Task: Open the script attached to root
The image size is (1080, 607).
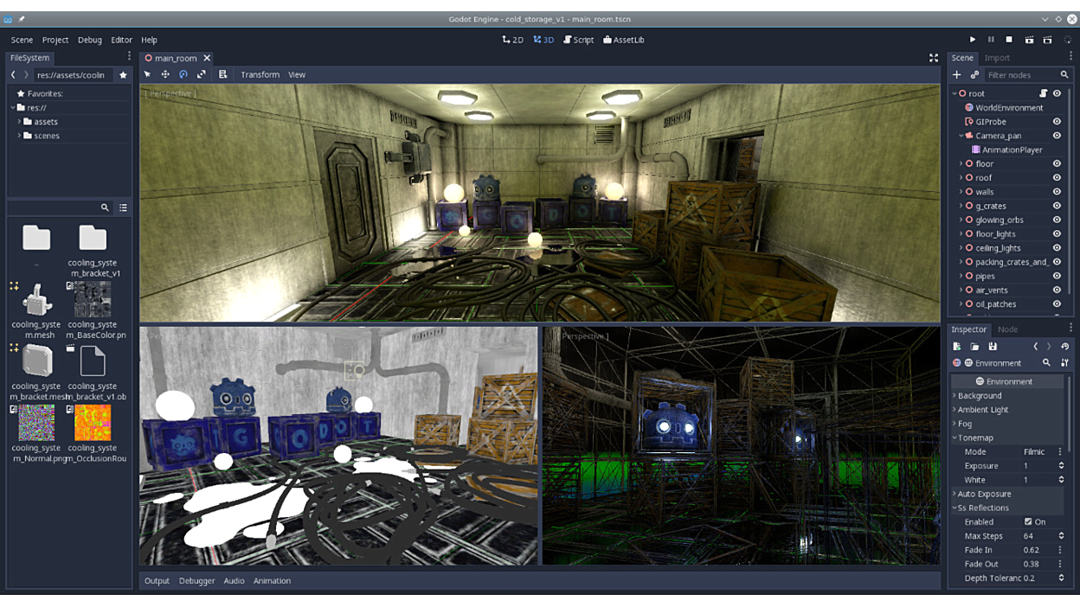Action: (1043, 93)
